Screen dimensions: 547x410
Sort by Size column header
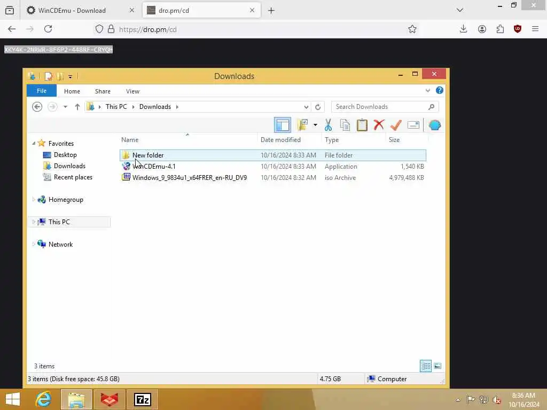click(x=394, y=140)
